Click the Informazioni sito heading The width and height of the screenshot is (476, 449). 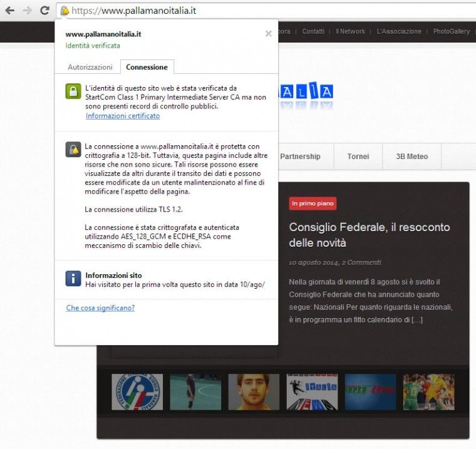(x=113, y=276)
